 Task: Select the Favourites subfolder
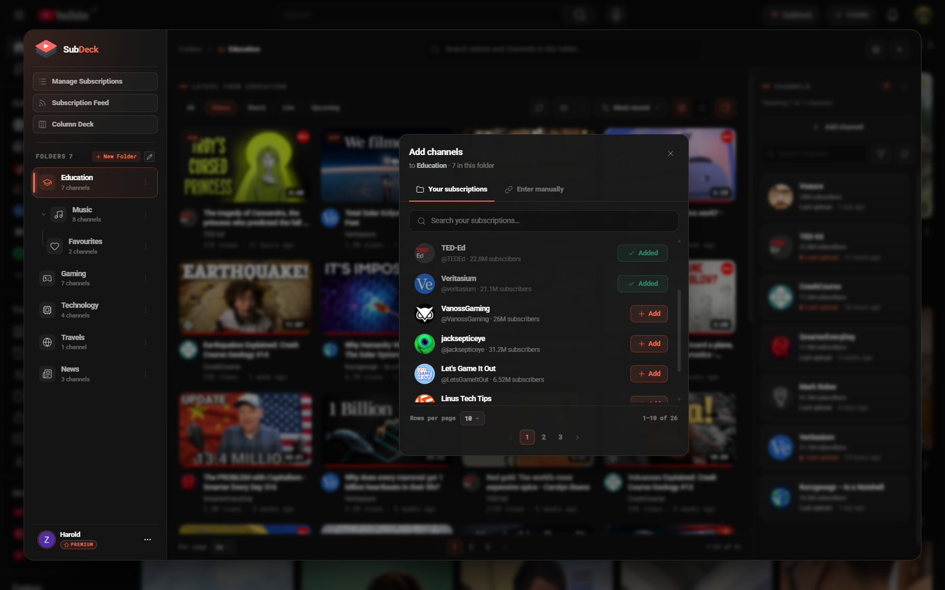[99, 246]
